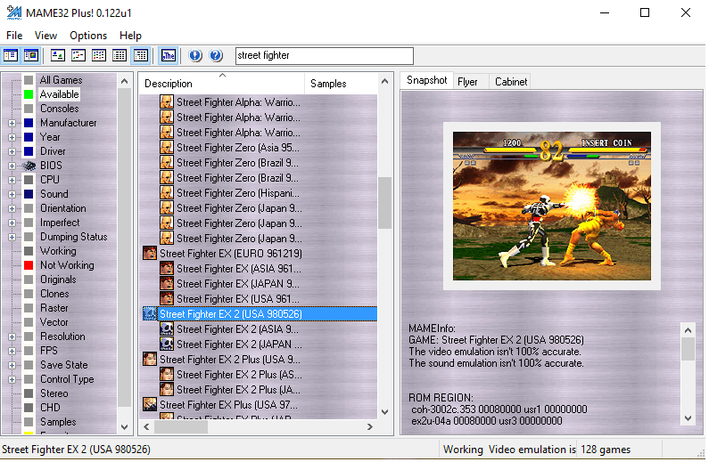Screen dimensions: 709x462
Task: Click the '128 games' status bar entry
Action: tap(606, 450)
